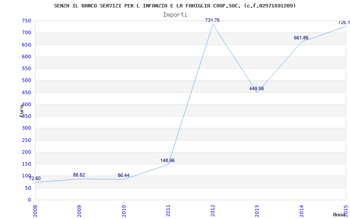Select data label 449.98
The height and width of the screenshot is (219, 350).
click(256, 88)
